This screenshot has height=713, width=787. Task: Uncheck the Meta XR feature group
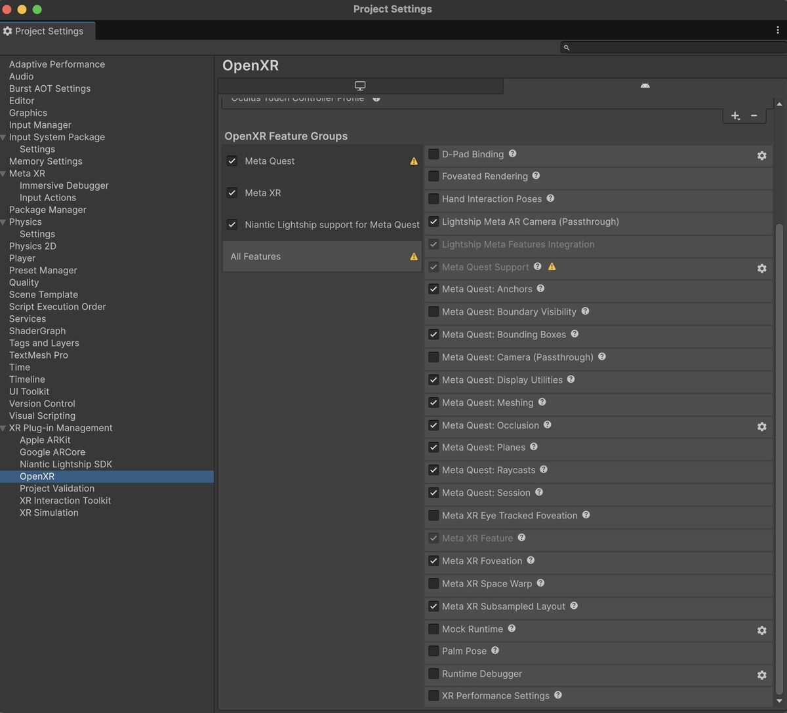tap(232, 193)
